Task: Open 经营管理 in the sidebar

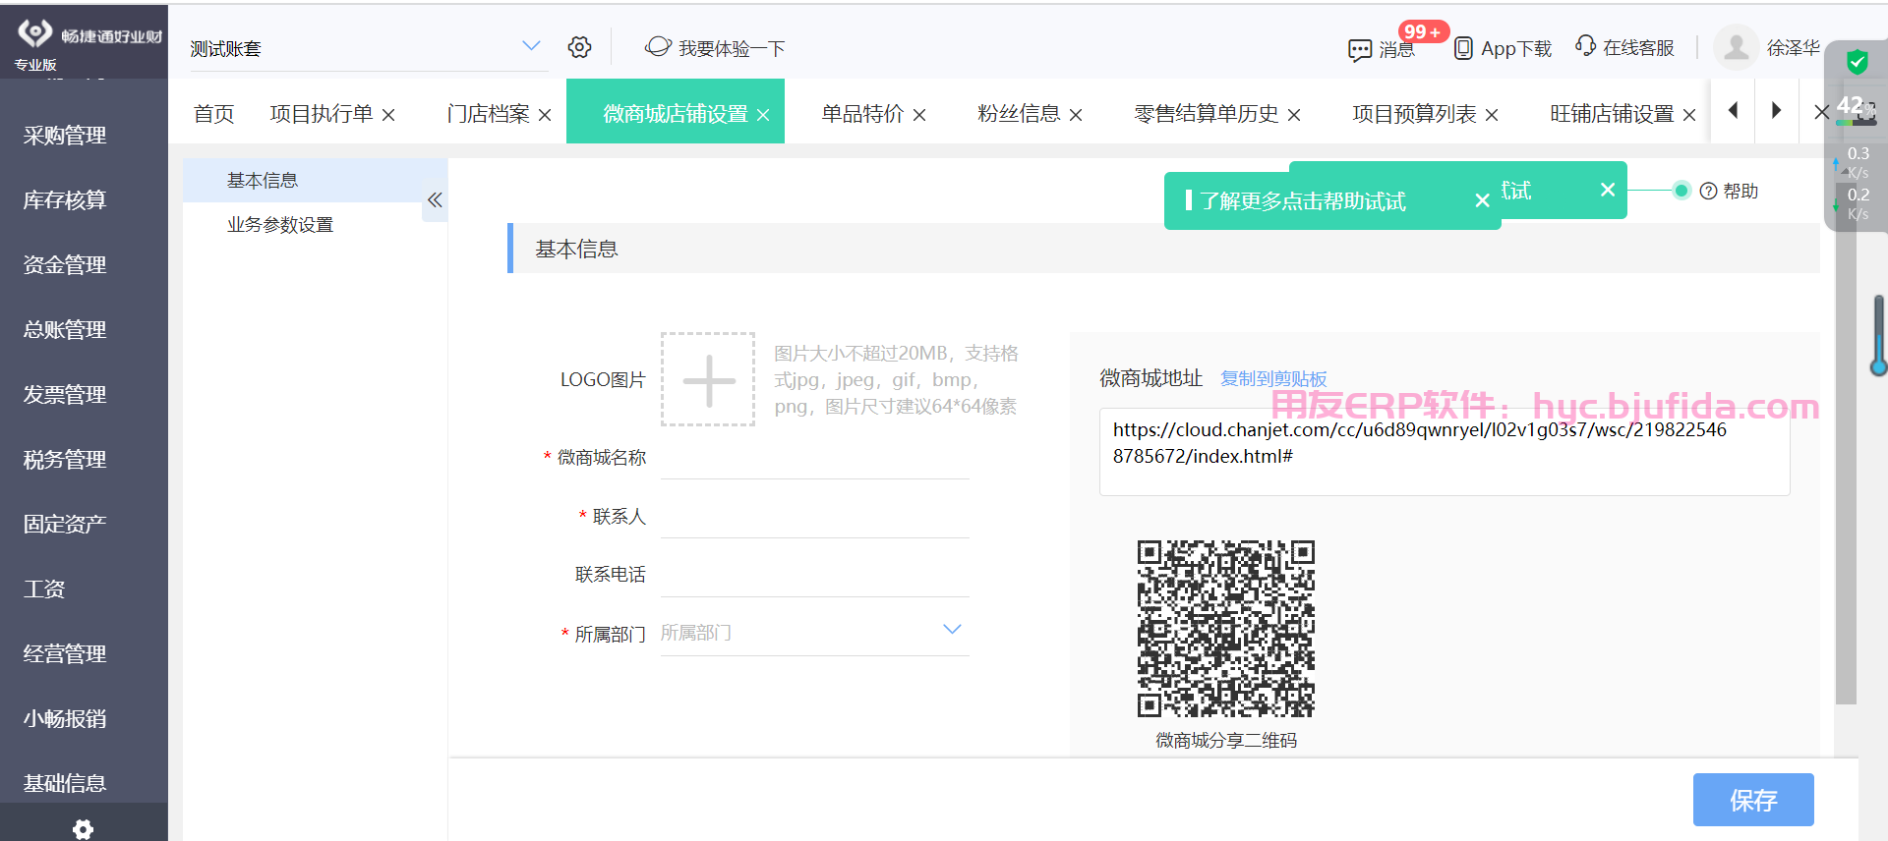Action: click(65, 654)
